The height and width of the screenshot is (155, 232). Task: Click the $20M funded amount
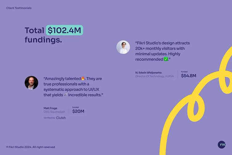coord(78,111)
